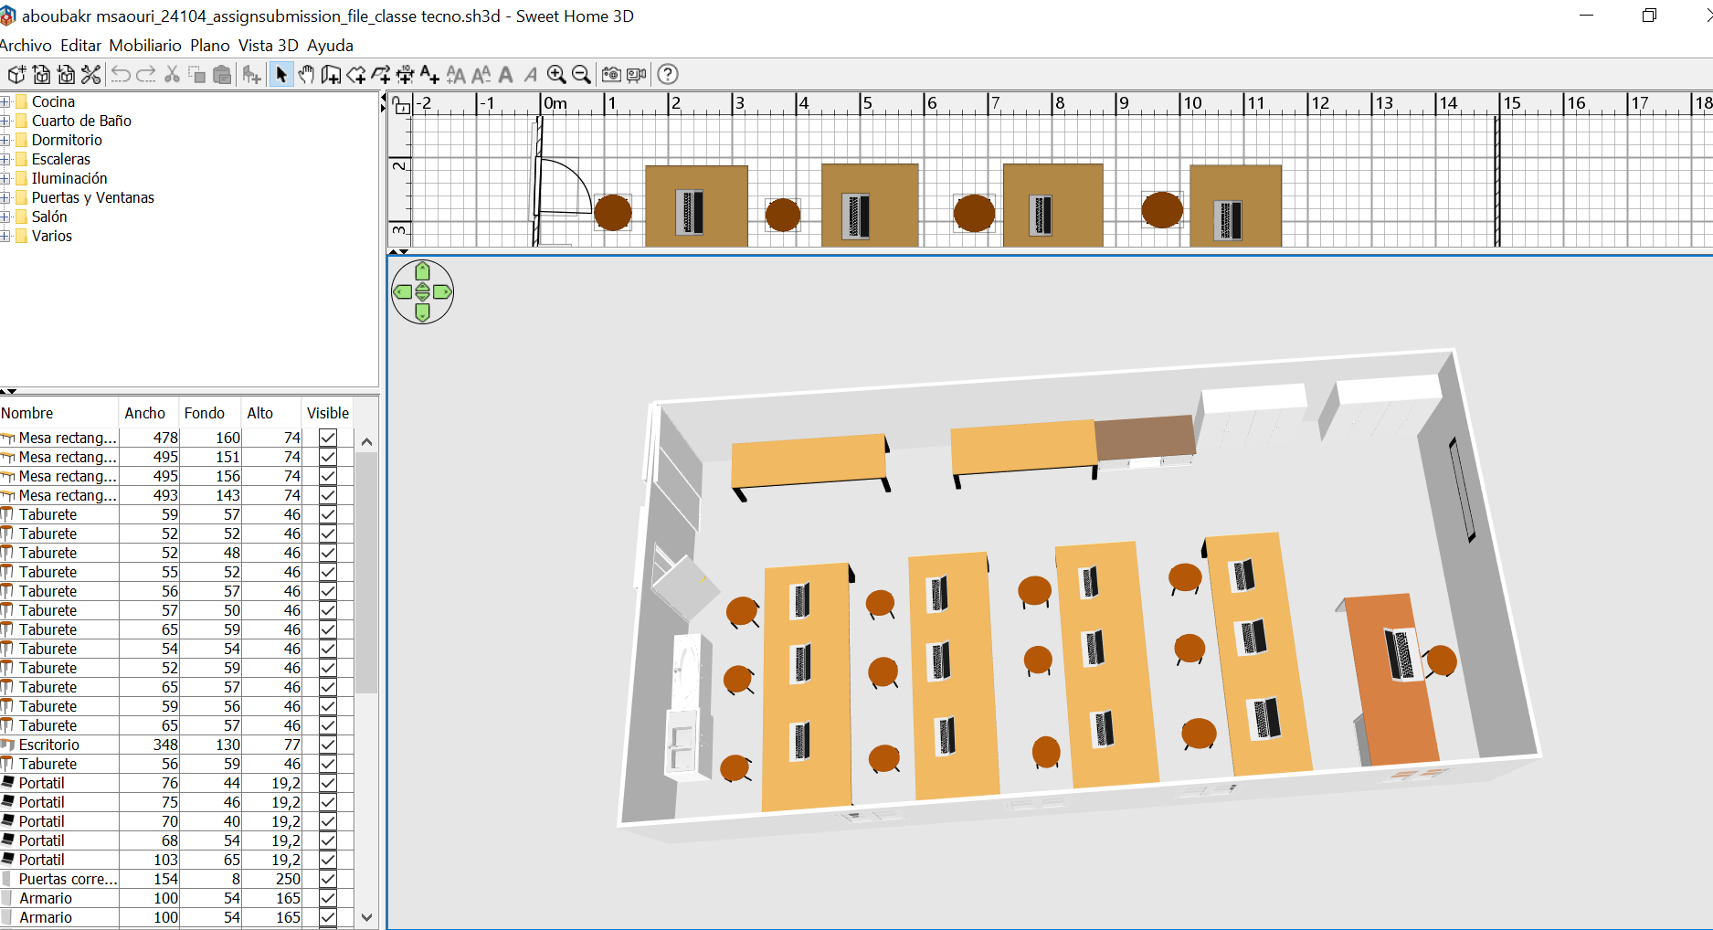Select the Pan hand tool

point(306,75)
